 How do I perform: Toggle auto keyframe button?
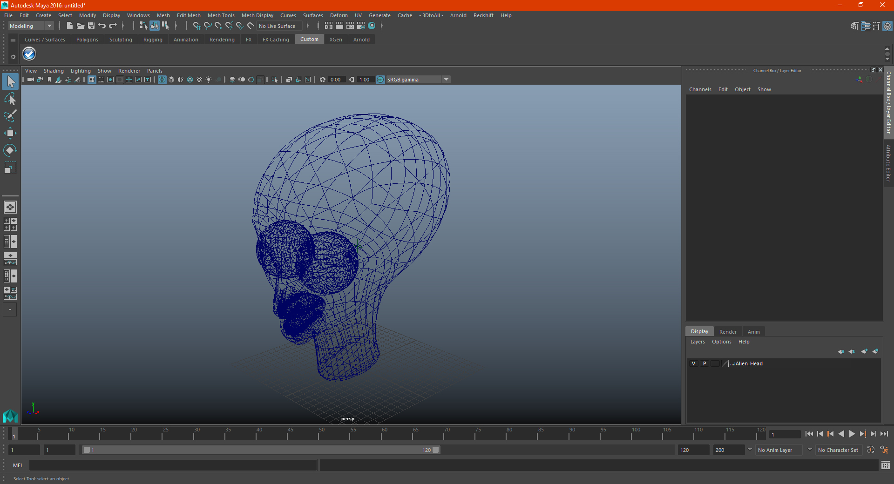tap(870, 450)
